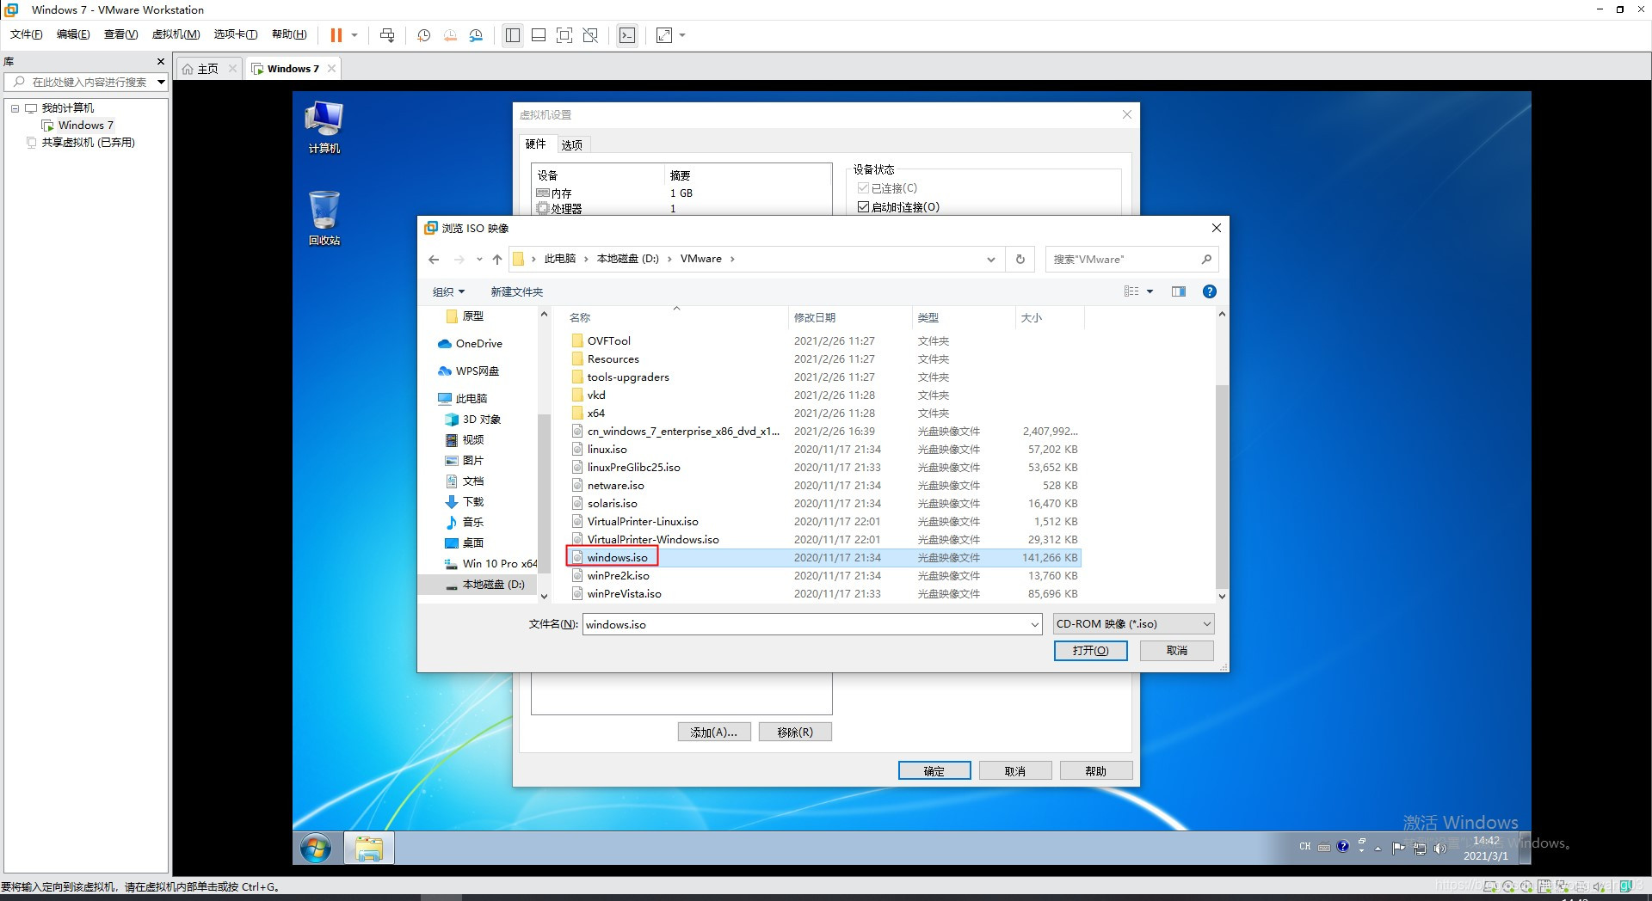
Task: Click the 移除(R) button
Action: tap(795, 732)
